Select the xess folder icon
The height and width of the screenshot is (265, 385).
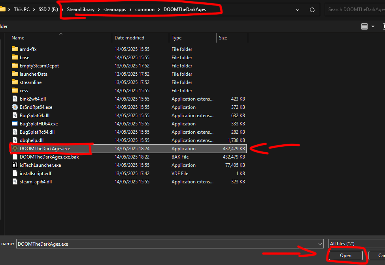coord(15,91)
